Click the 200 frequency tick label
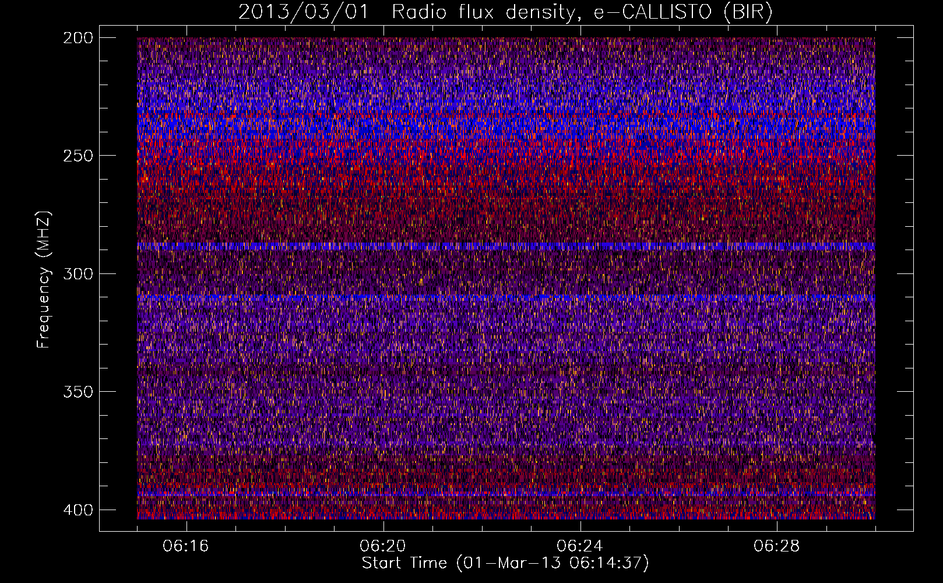The image size is (943, 583). 78,37
